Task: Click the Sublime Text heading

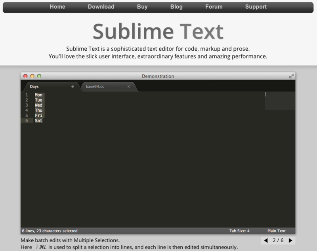Action: point(158,31)
